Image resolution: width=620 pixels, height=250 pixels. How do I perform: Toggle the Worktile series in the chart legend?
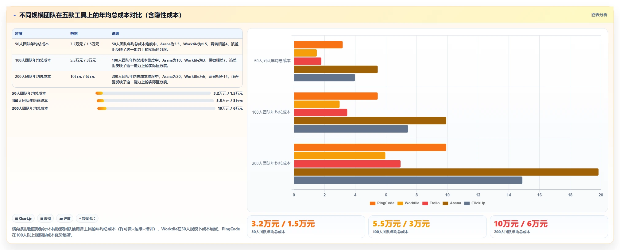[408, 203]
